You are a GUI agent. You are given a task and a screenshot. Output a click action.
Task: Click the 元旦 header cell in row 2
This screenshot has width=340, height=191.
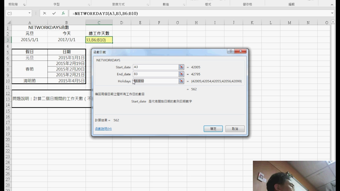(x=30, y=33)
